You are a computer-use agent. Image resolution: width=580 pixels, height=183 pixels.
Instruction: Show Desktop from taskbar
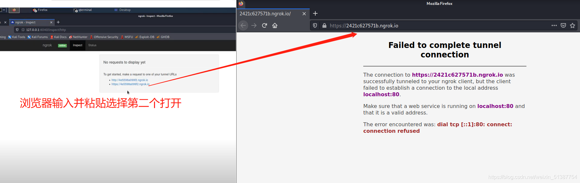tap(122, 10)
